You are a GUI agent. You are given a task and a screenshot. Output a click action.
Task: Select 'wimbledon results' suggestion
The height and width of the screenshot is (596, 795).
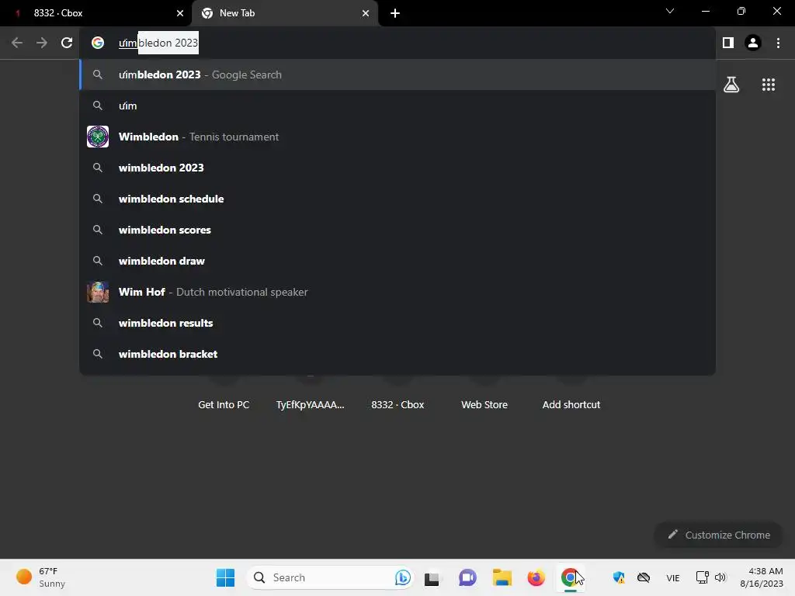point(397,323)
